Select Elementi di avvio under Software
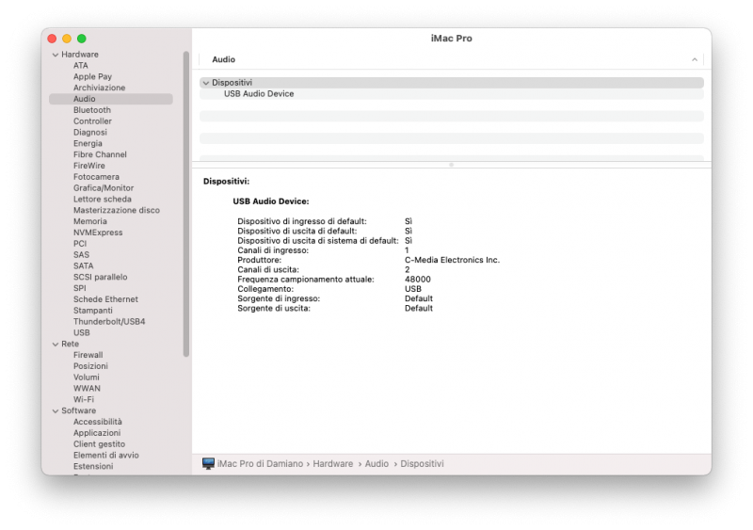This screenshot has width=753, height=530. point(106,455)
